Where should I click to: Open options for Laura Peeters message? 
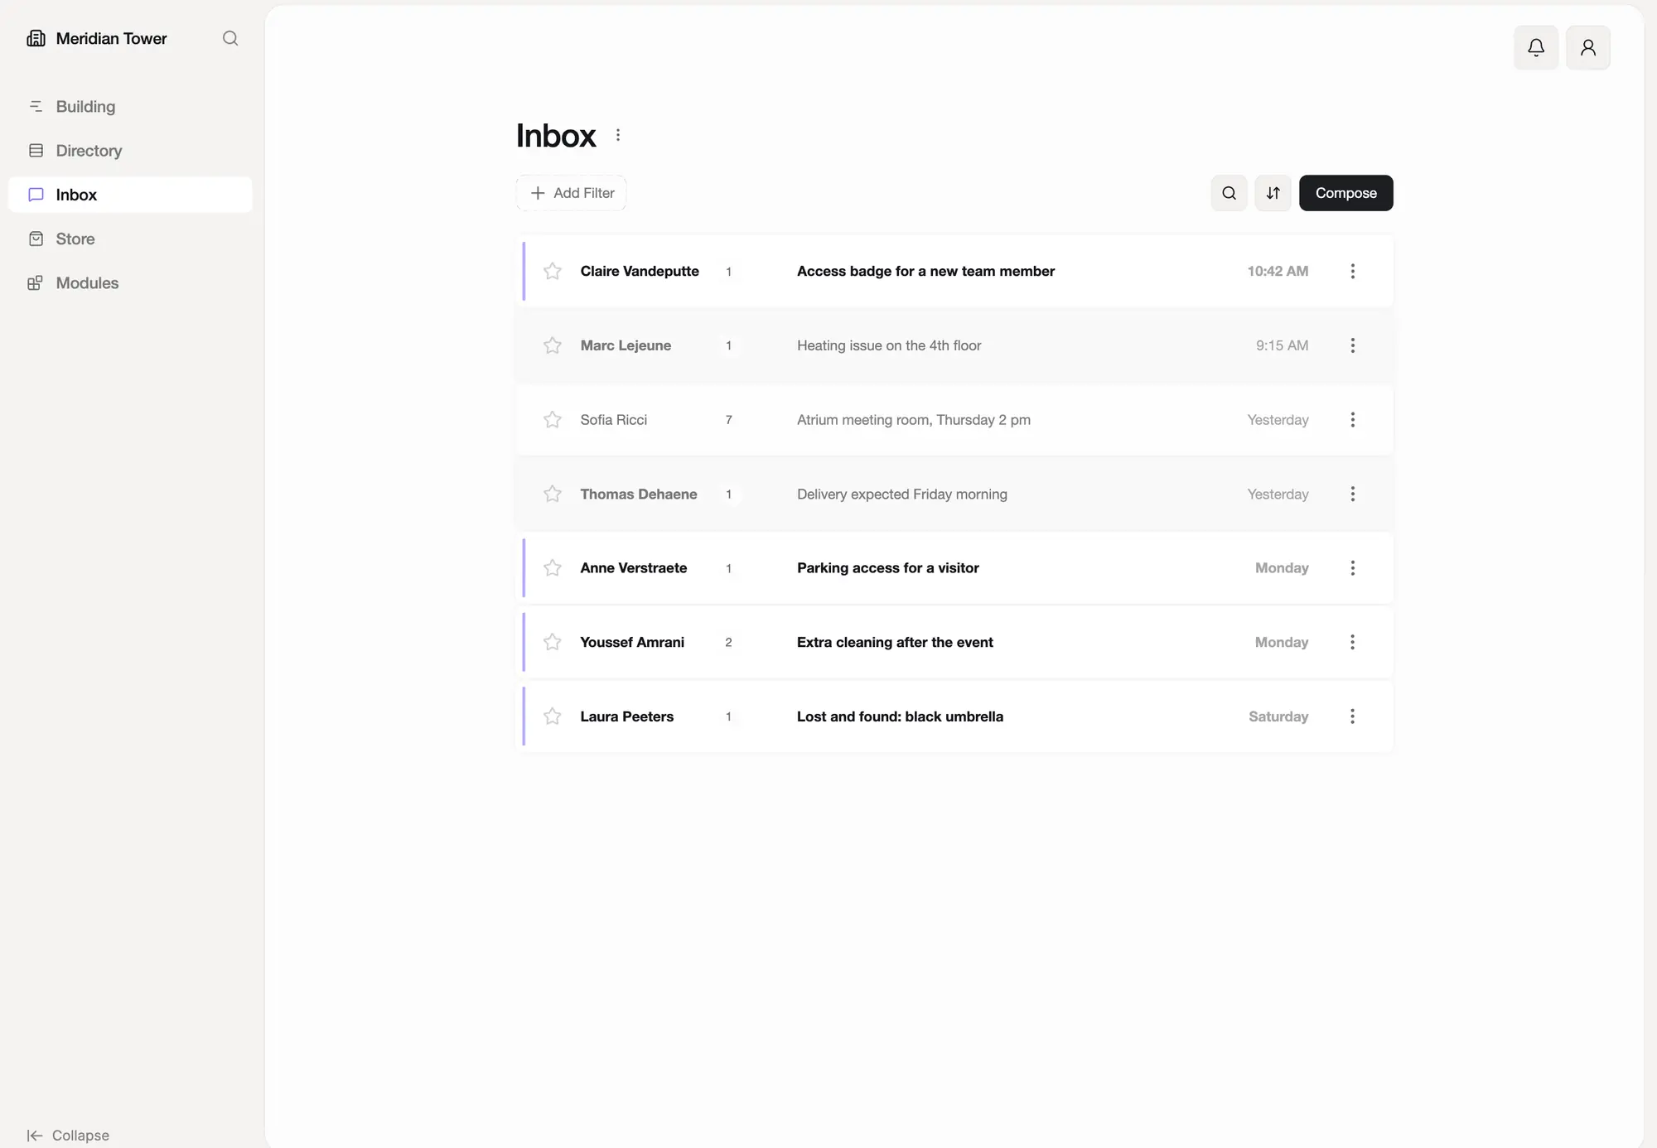pos(1353,716)
